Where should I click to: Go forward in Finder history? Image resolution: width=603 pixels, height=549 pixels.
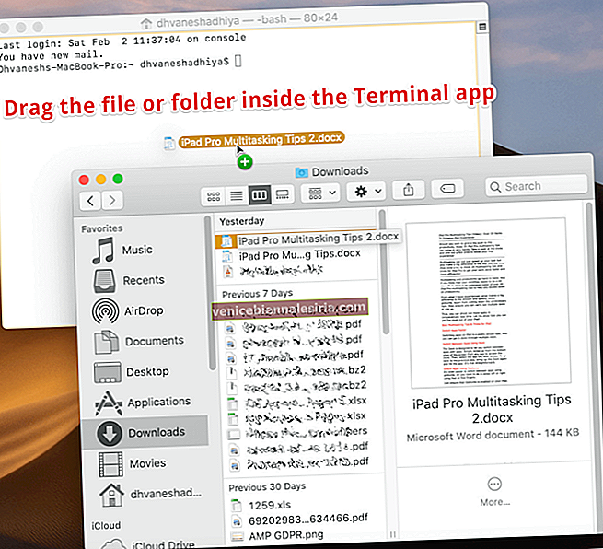pyautogui.click(x=112, y=201)
